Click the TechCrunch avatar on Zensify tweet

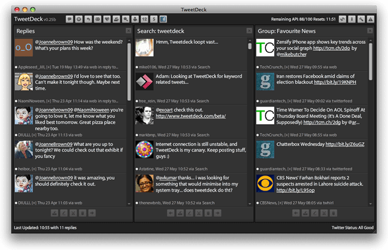(265, 48)
